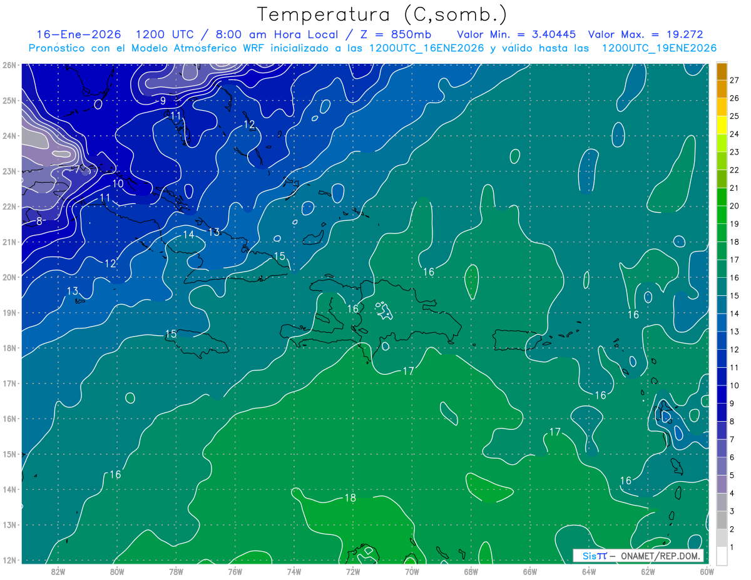Click the "66W" longitude axis label
This screenshot has height=580, width=751.
pyautogui.click(x=530, y=571)
